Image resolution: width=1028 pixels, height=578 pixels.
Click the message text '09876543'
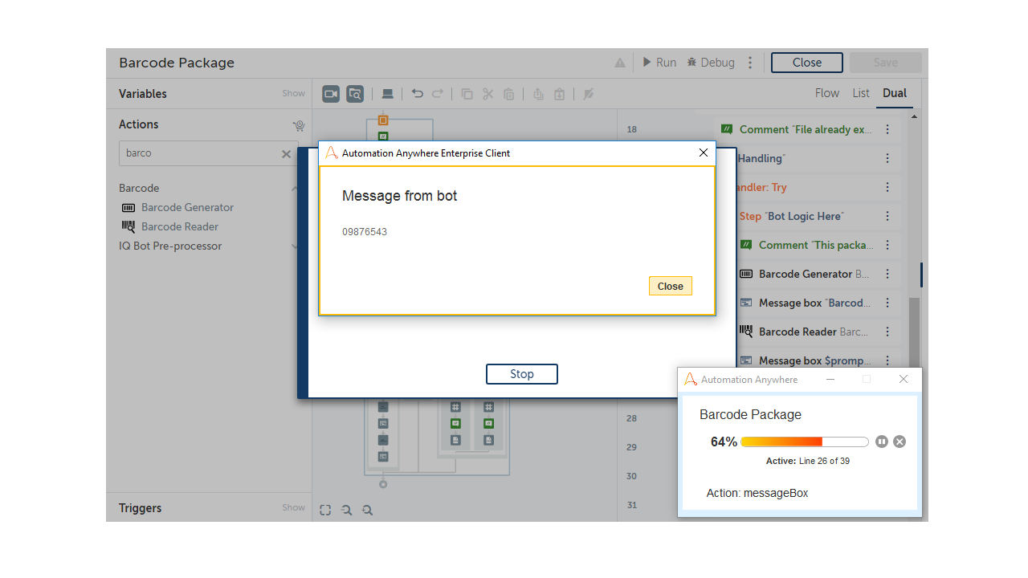tap(365, 232)
